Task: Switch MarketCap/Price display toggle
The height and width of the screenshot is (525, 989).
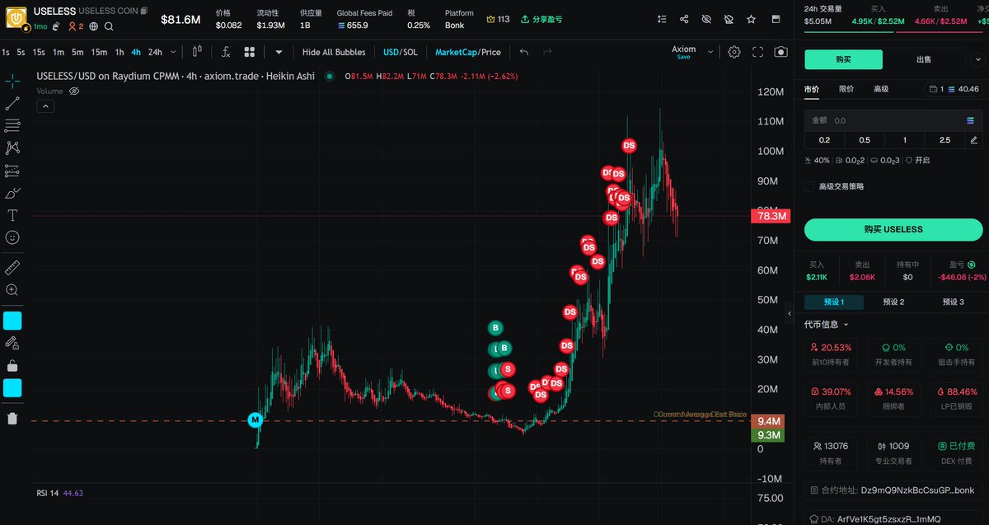Action: point(467,52)
